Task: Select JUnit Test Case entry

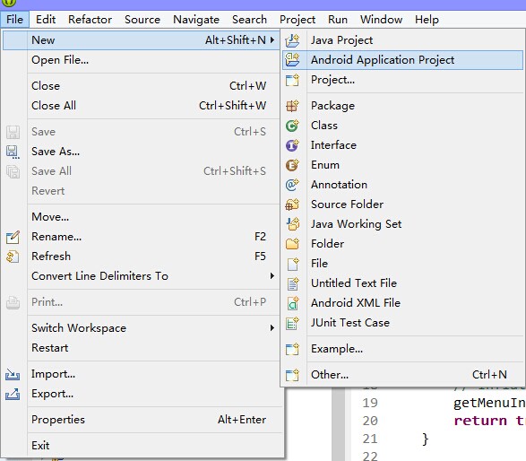Action: 402,323
